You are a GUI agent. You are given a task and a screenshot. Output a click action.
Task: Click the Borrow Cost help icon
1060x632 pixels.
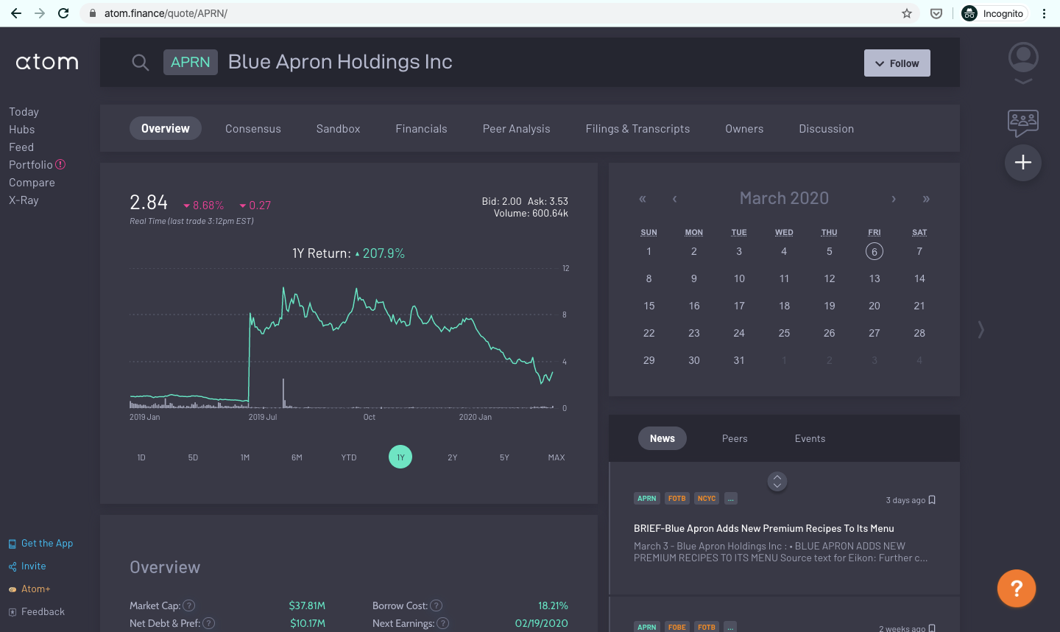437,605
